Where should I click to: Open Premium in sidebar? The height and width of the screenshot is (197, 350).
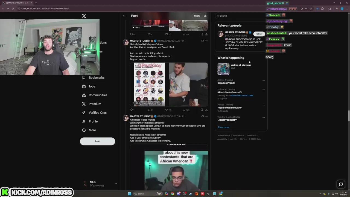coord(91,104)
